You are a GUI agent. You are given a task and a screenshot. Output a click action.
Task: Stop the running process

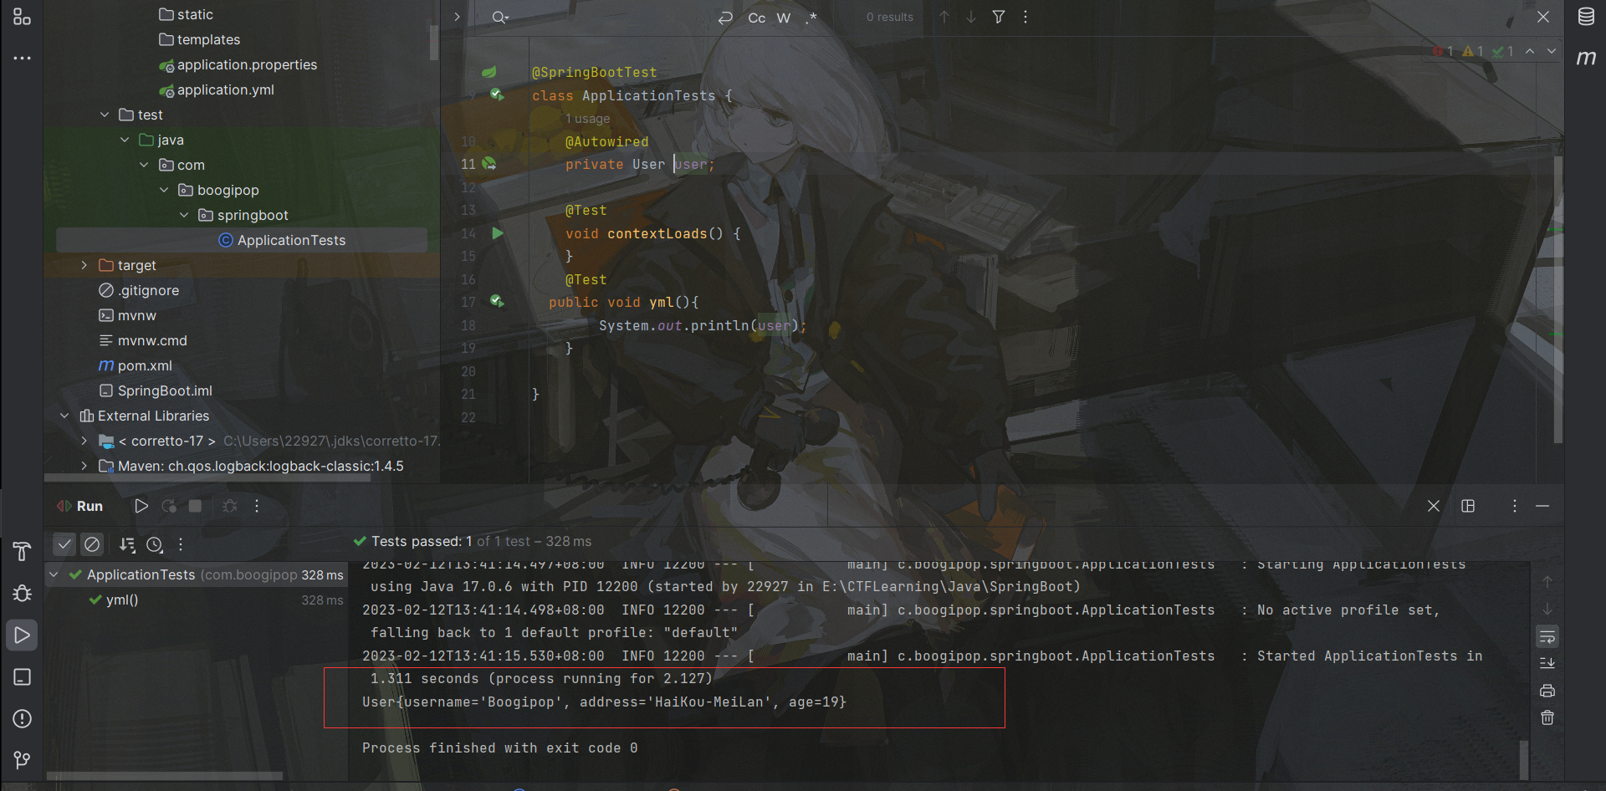195,506
